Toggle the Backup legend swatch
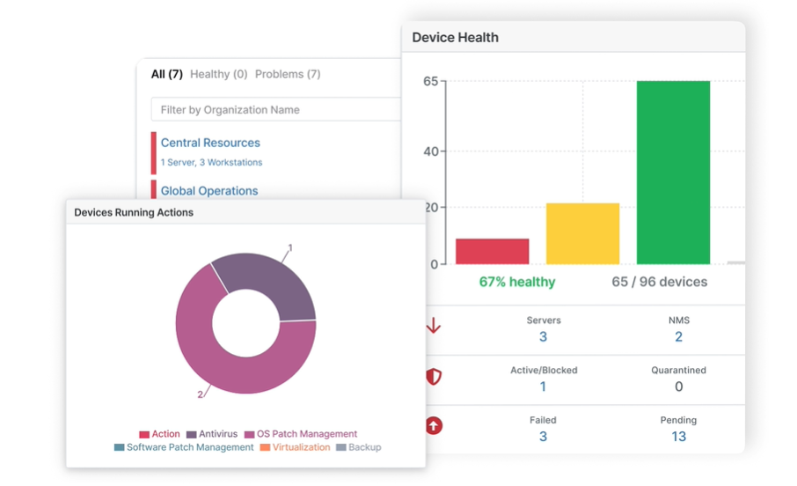Screen dimensions: 797x486 click(341, 447)
